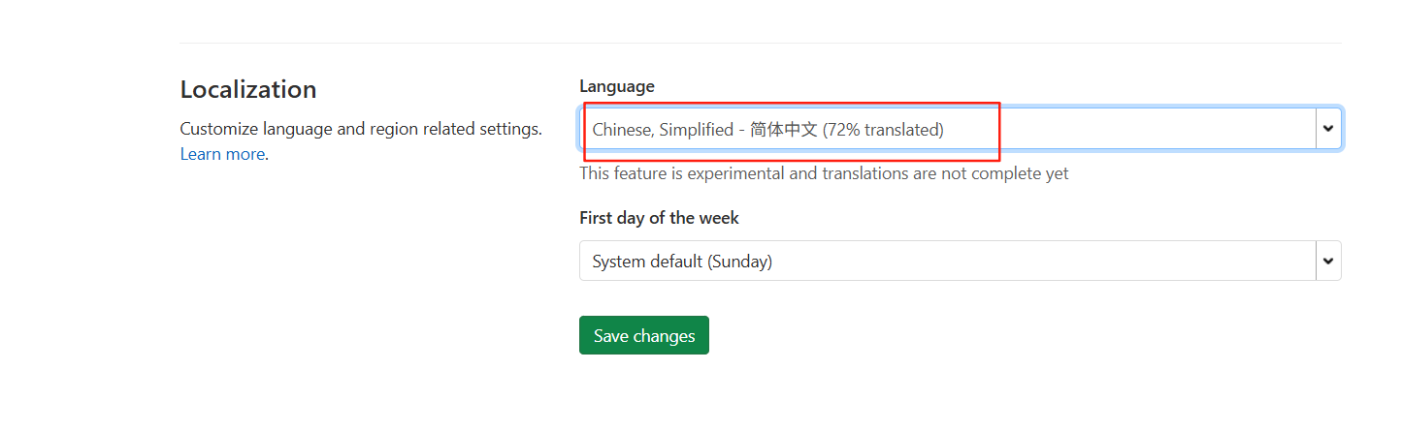The image size is (1402, 432).
Task: Click the "Chinese, Simplified" selected value text
Action: tap(663, 129)
